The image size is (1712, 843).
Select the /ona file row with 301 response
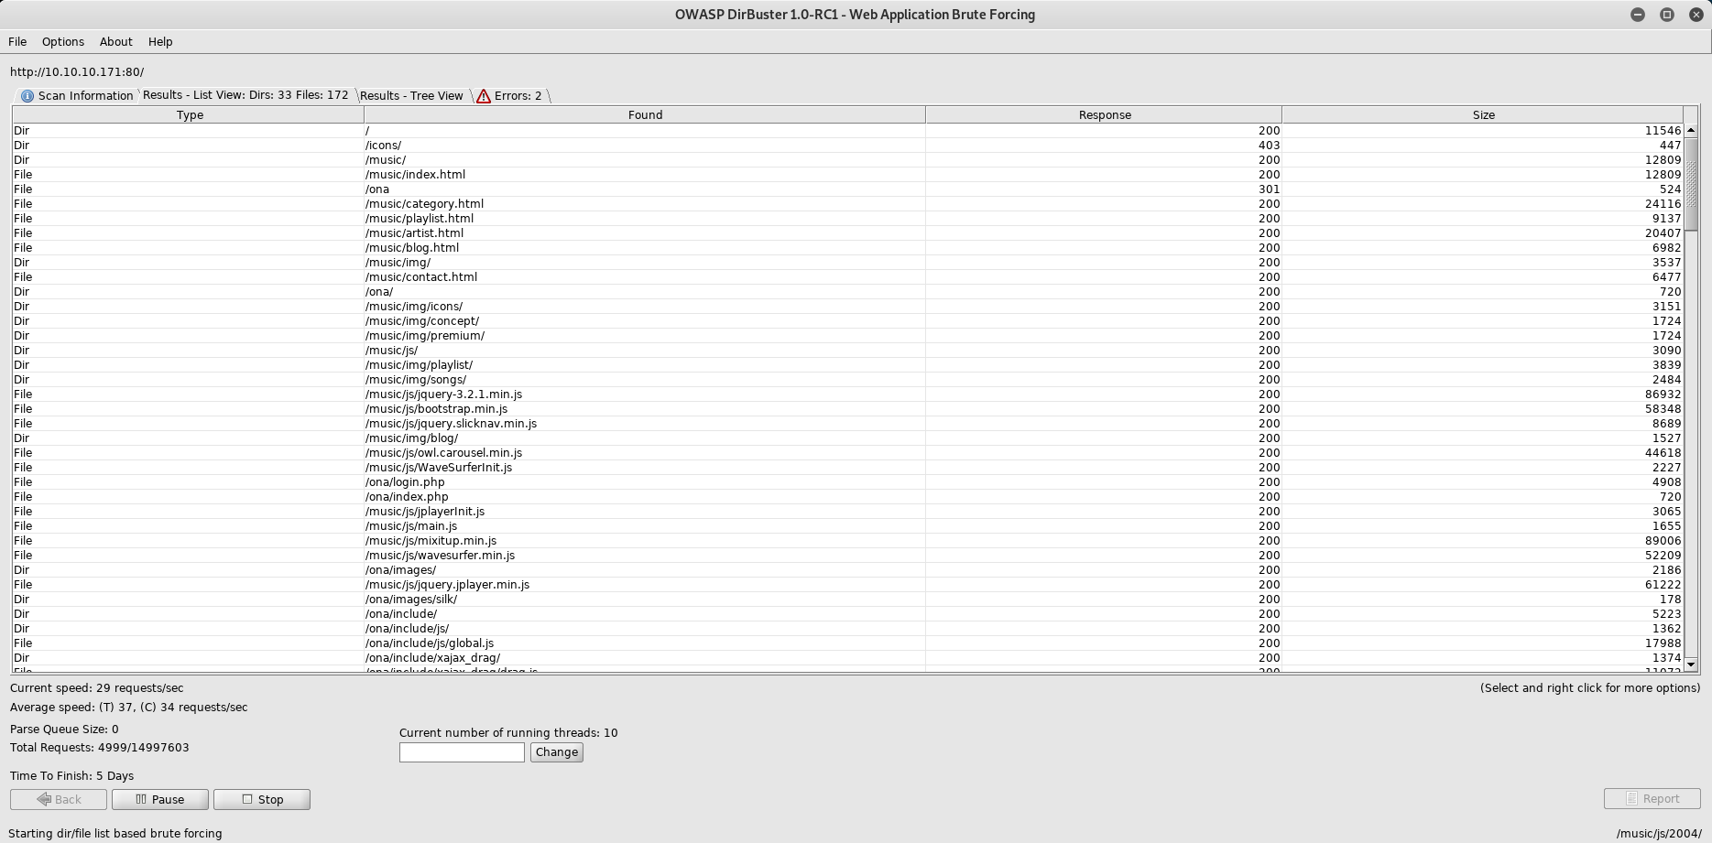[847, 189]
